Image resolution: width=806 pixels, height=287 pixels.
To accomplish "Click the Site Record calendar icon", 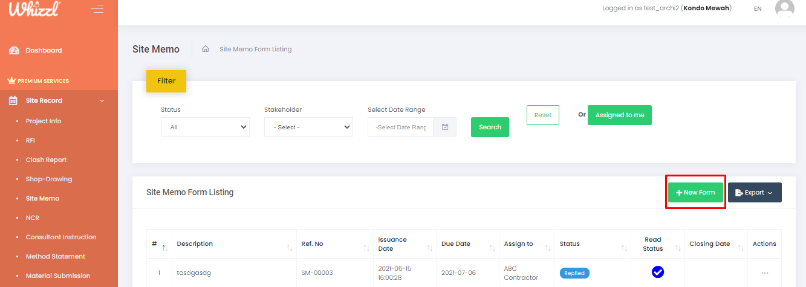I will pos(13,100).
